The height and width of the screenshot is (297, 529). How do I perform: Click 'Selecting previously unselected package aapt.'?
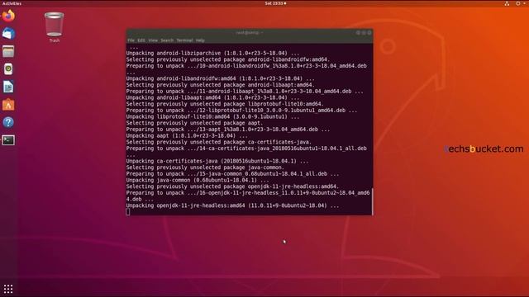point(194,123)
